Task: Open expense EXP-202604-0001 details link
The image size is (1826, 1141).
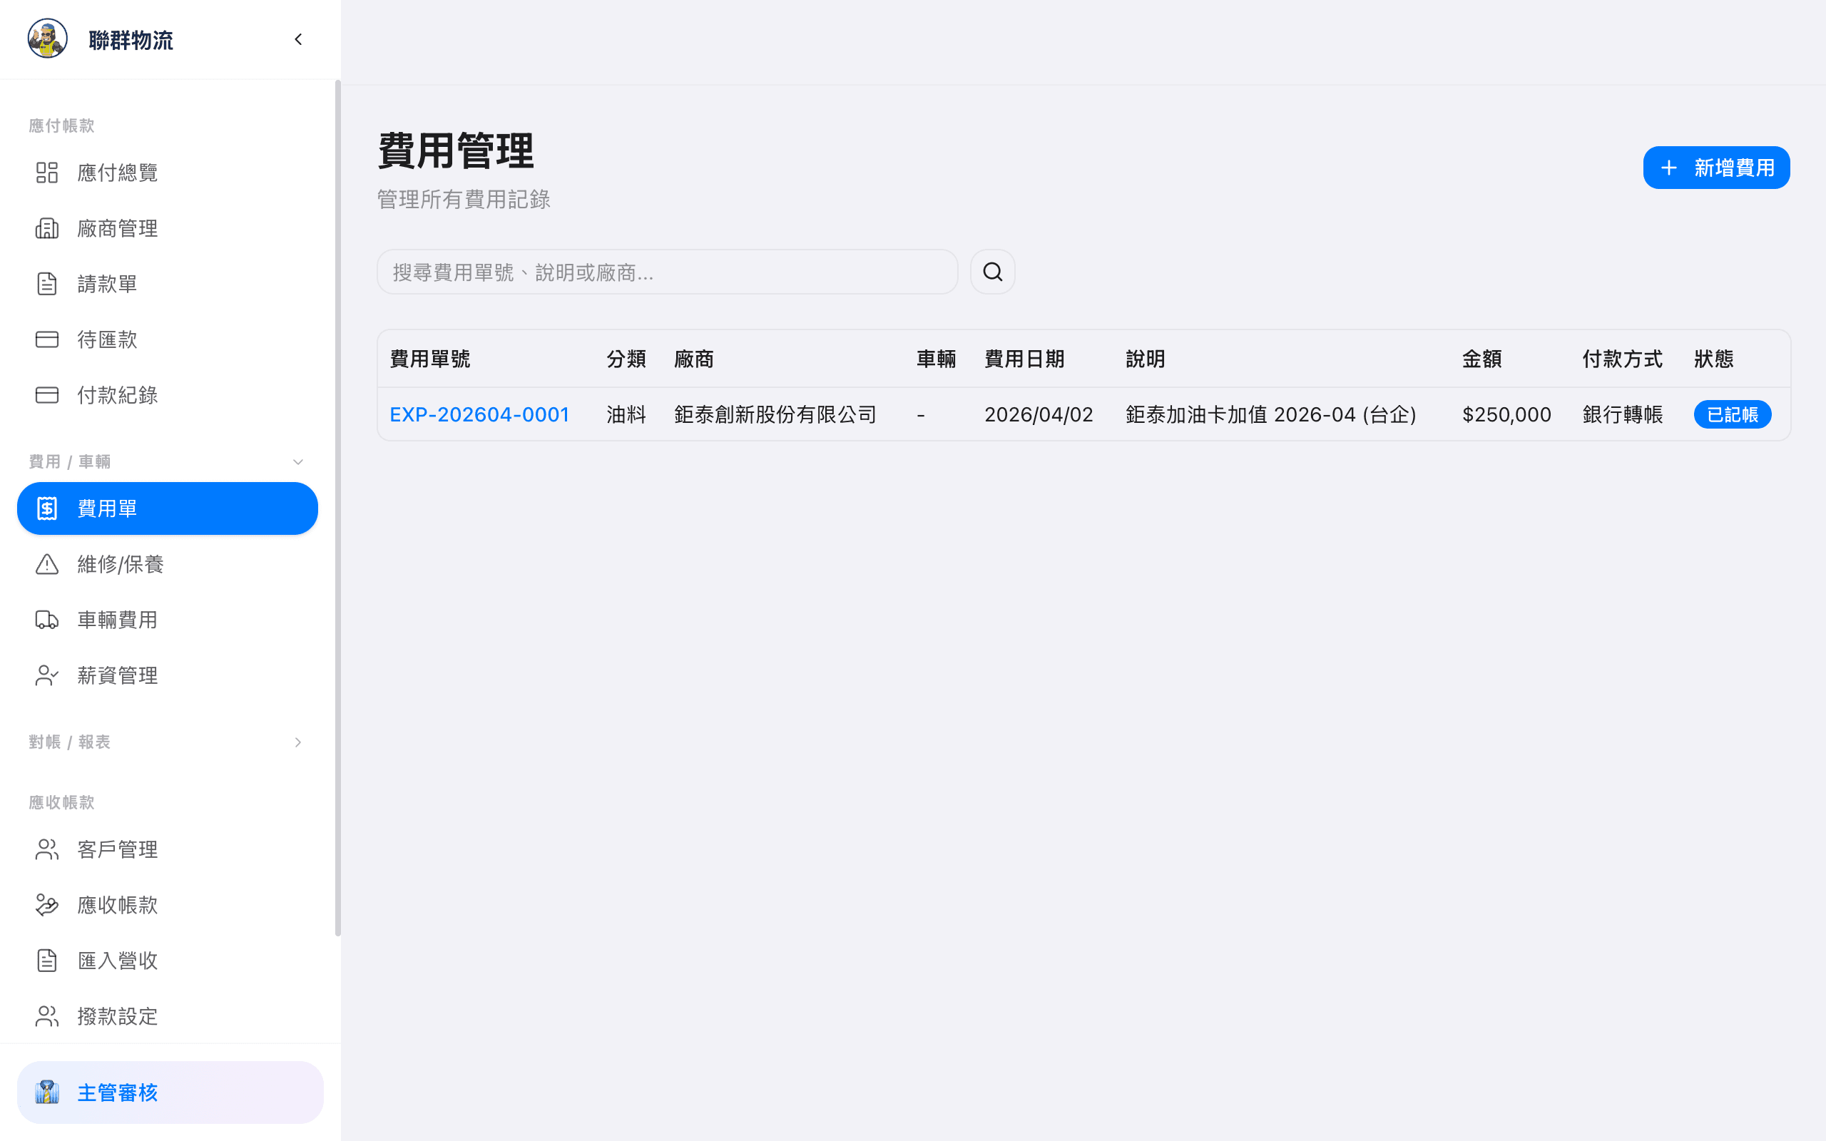Action: pos(480,414)
